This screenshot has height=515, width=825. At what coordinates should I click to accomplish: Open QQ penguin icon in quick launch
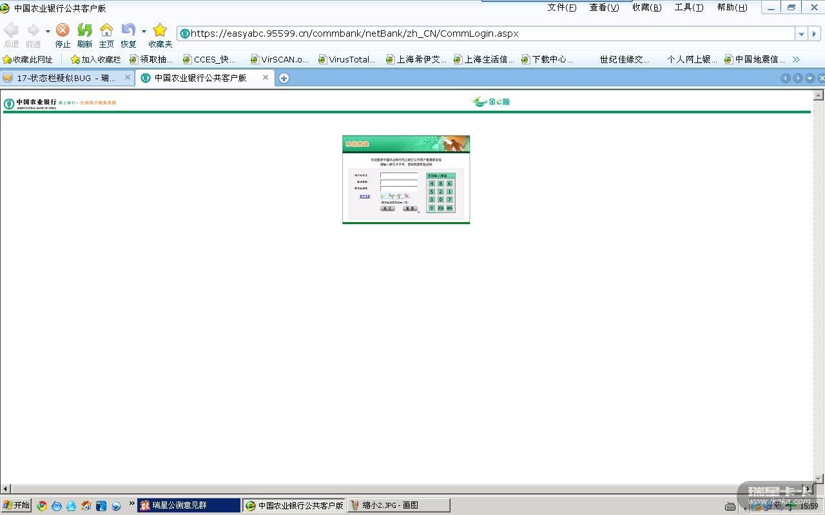point(71,506)
